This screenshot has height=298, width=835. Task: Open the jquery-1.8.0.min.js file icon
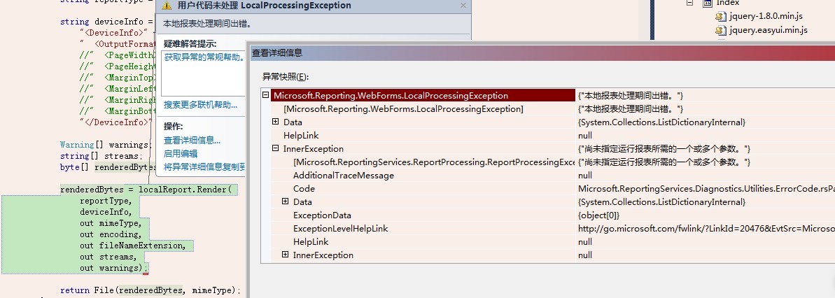click(x=720, y=17)
